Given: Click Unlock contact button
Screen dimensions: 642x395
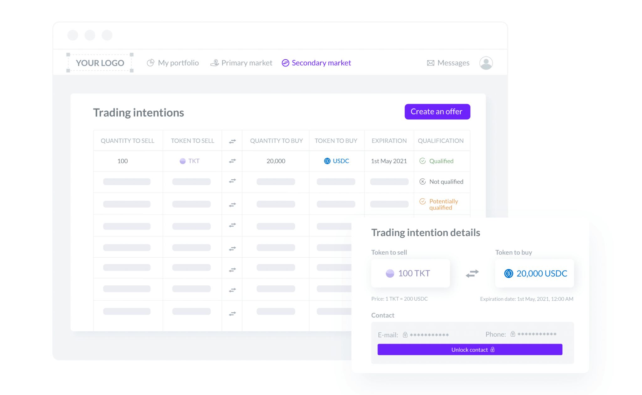Looking at the screenshot, I should coord(470,350).
